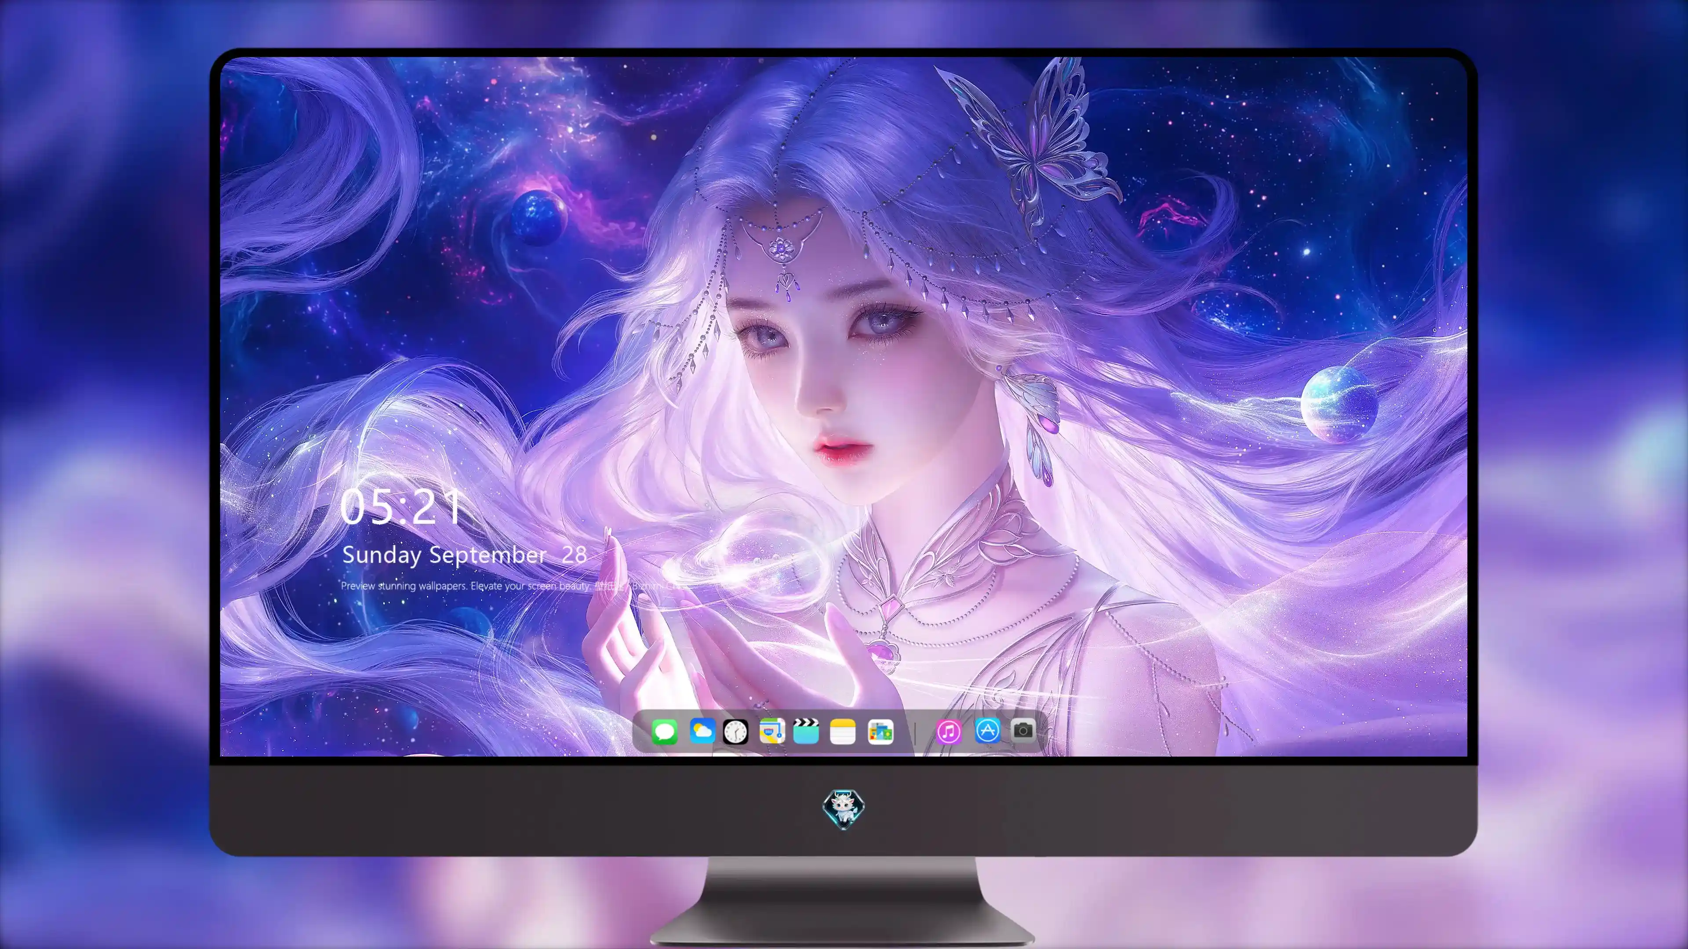Open the App Store from the dock

pyautogui.click(x=987, y=730)
